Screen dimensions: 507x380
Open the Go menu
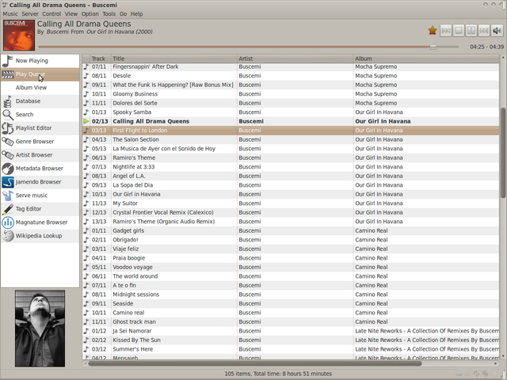[124, 14]
